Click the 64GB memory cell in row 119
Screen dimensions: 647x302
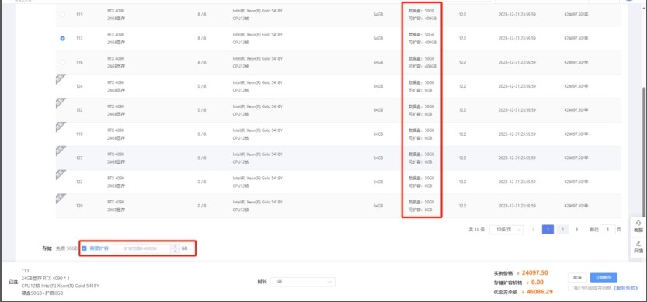(378, 134)
